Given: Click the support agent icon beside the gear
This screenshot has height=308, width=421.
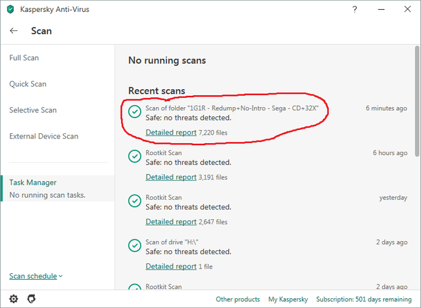Looking at the screenshot, I should (30, 299).
